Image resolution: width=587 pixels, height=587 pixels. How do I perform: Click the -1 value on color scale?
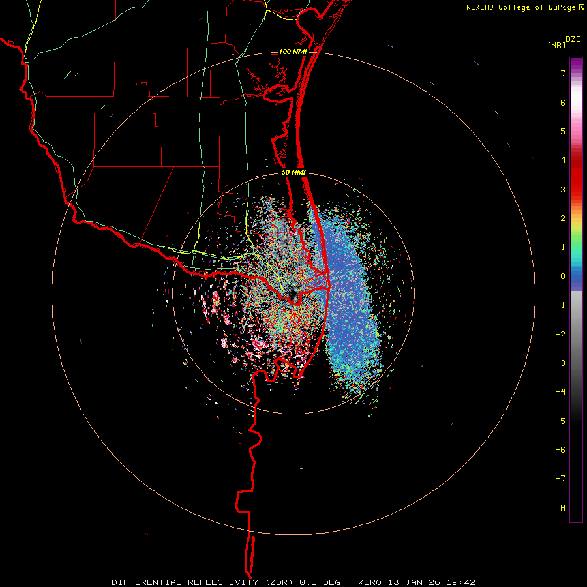560,305
